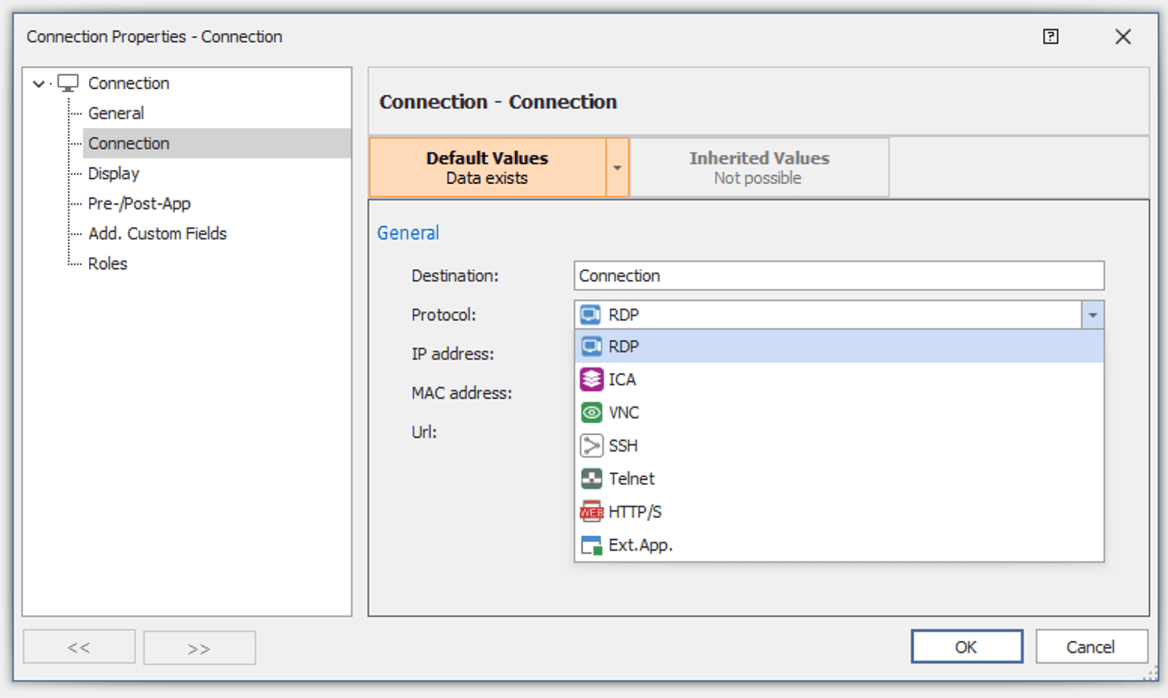This screenshot has width=1168, height=698.
Task: Open the Display tree item
Action: click(x=114, y=173)
